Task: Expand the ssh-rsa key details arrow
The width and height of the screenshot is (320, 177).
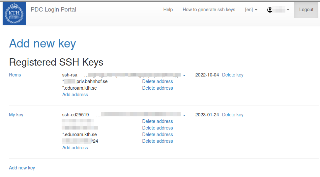Action: [x=184, y=75]
